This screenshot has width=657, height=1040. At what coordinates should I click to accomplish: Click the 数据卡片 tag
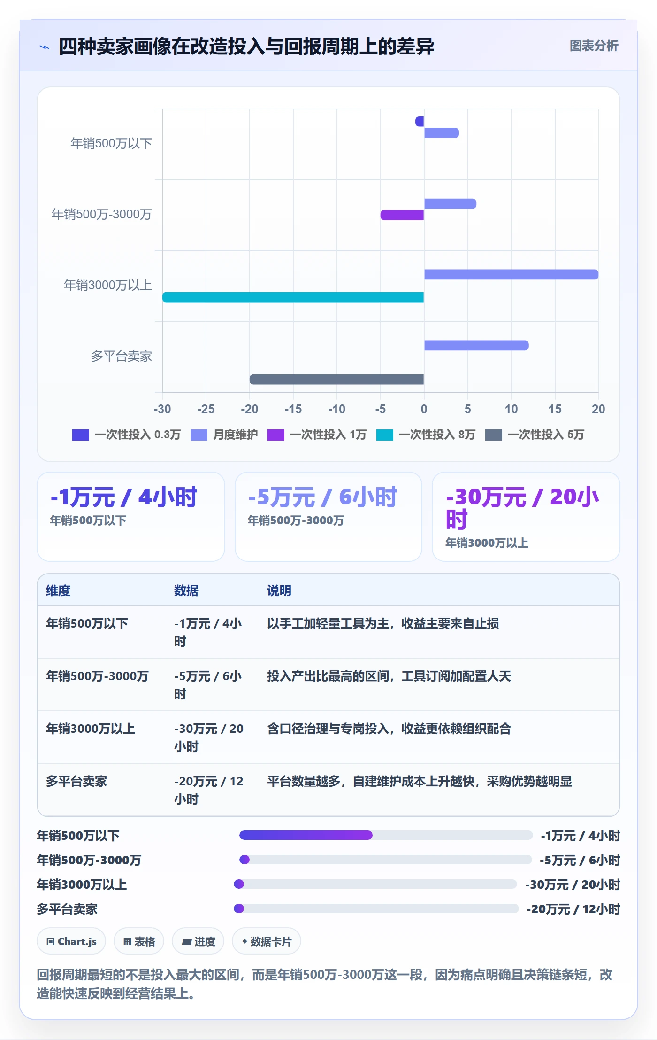click(x=267, y=941)
